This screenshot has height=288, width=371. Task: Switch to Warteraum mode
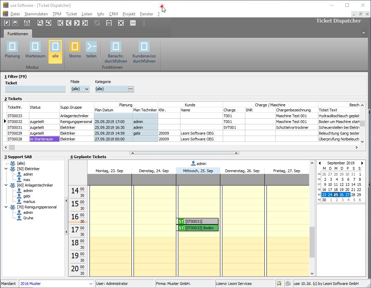[x=35, y=50]
